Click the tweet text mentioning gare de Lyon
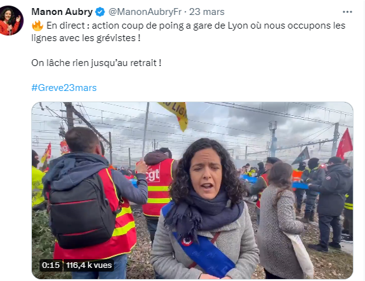 click(x=188, y=32)
